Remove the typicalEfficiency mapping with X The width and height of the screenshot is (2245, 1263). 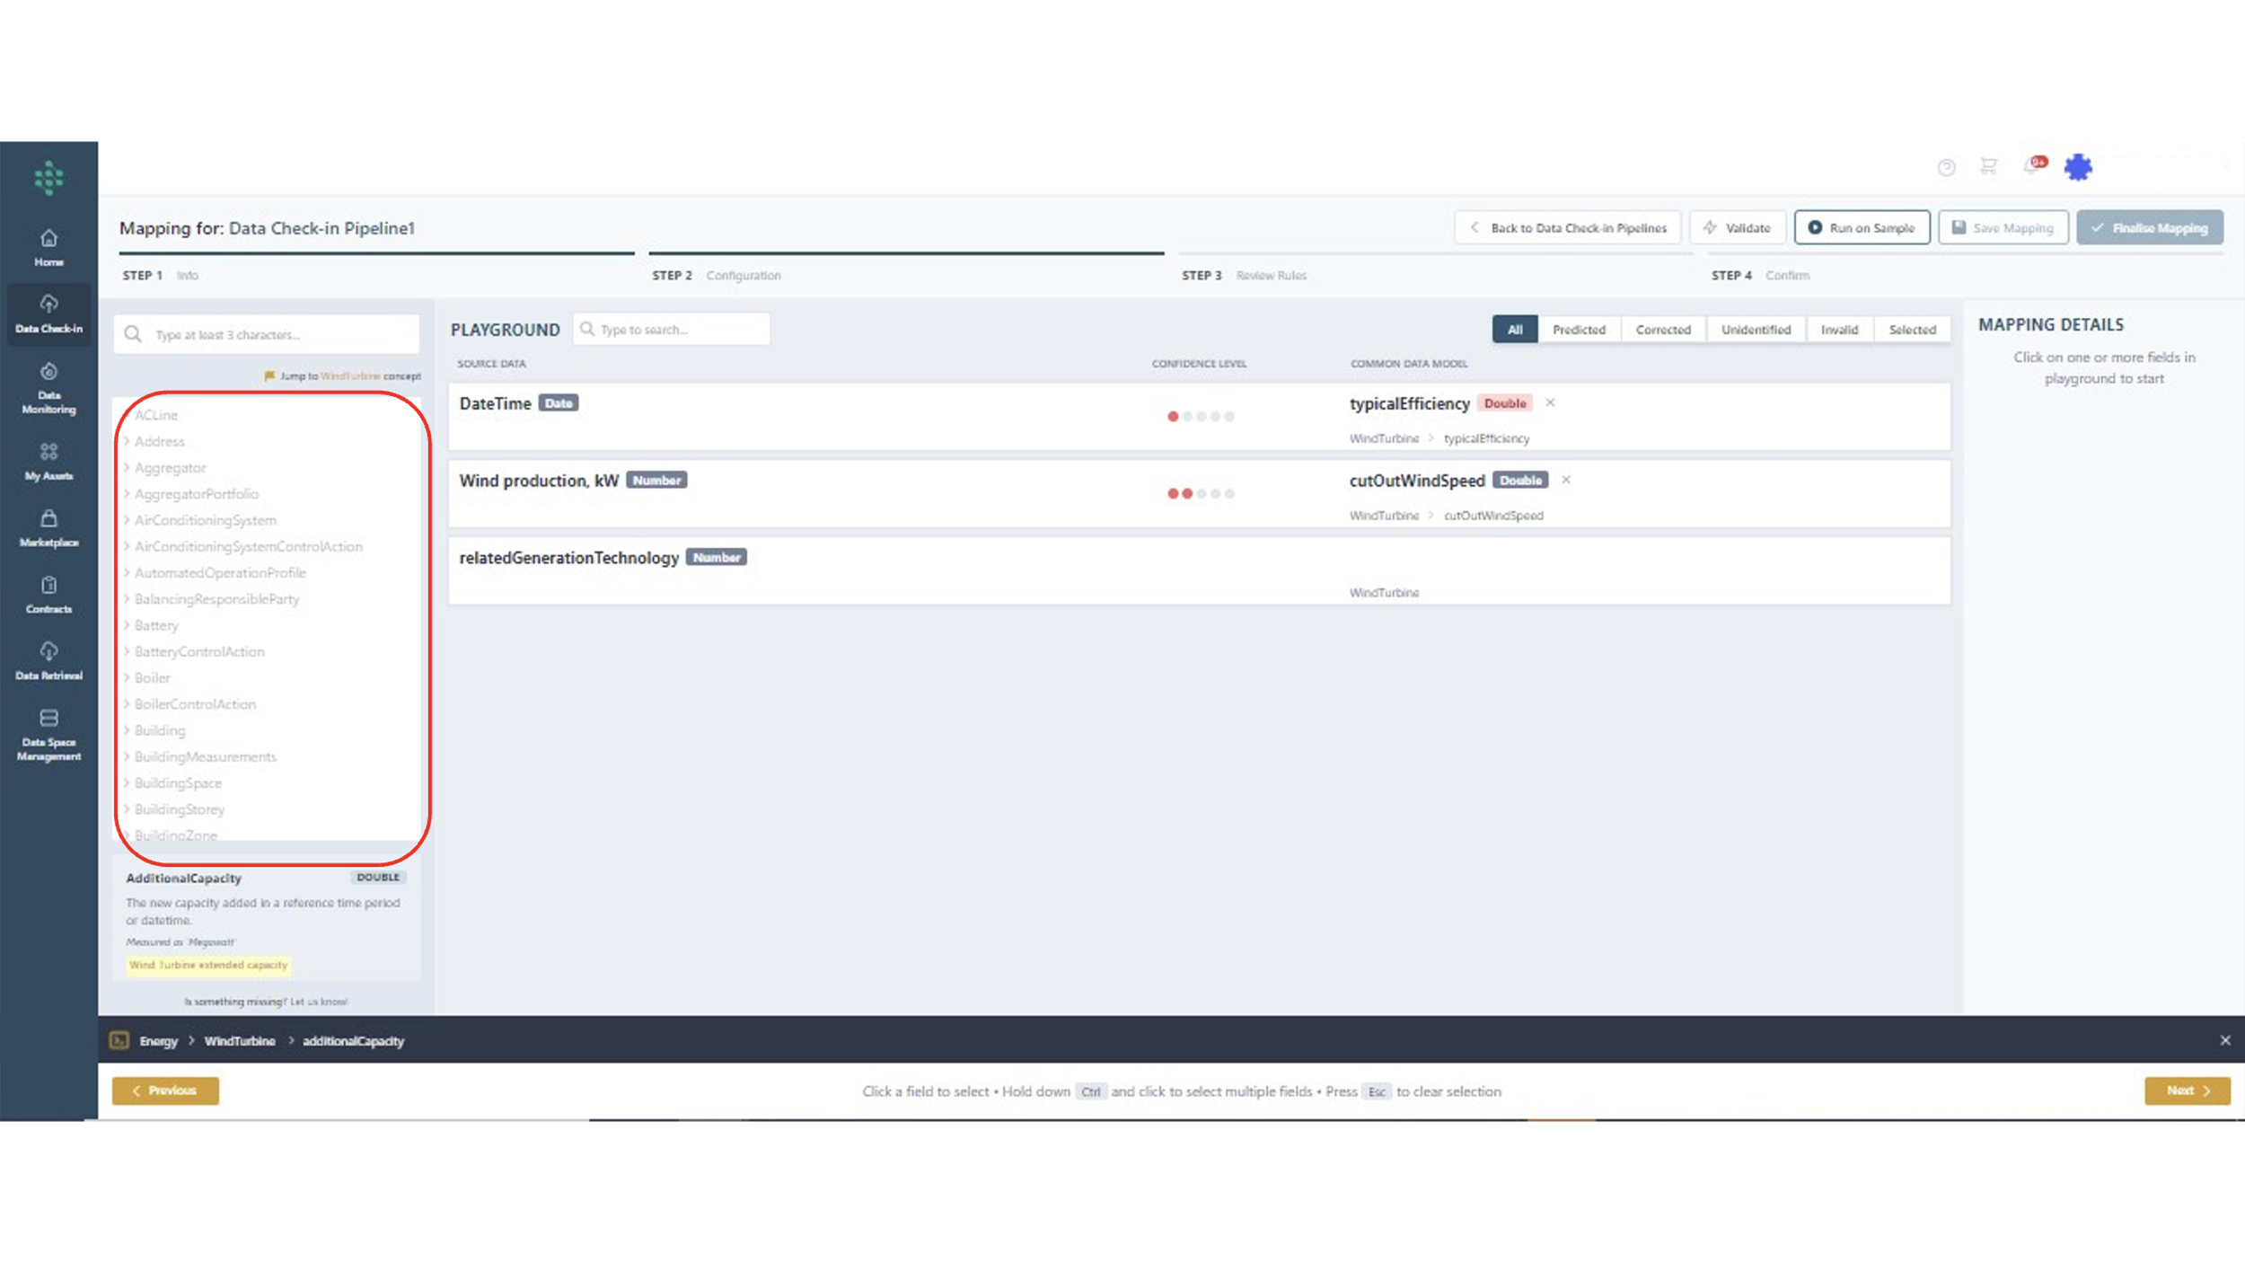pos(1550,402)
